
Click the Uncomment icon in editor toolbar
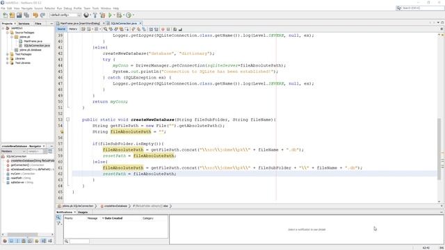click(x=180, y=29)
